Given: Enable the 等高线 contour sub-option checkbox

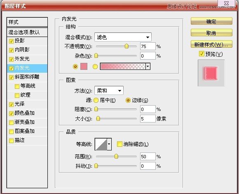Looking at the screenshot, I should click(x=17, y=86).
